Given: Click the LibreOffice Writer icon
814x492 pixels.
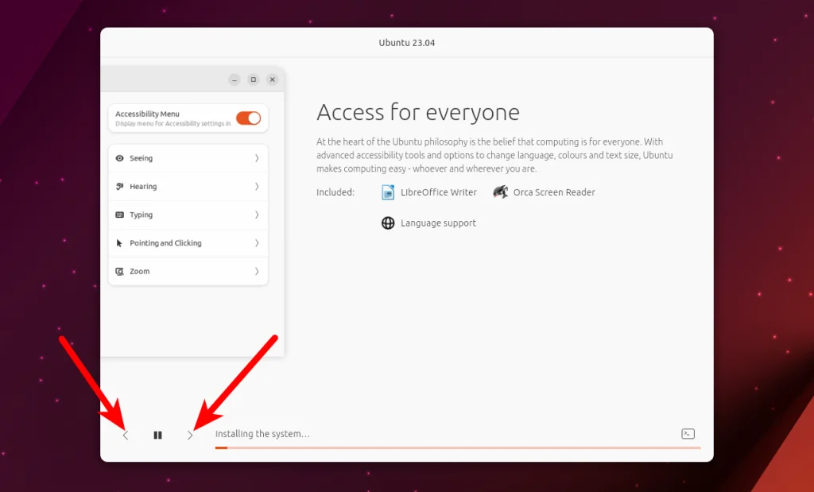Looking at the screenshot, I should [x=388, y=192].
